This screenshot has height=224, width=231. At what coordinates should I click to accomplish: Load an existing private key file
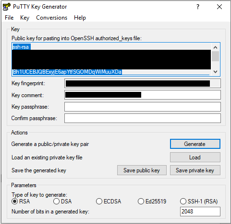[x=195, y=157]
